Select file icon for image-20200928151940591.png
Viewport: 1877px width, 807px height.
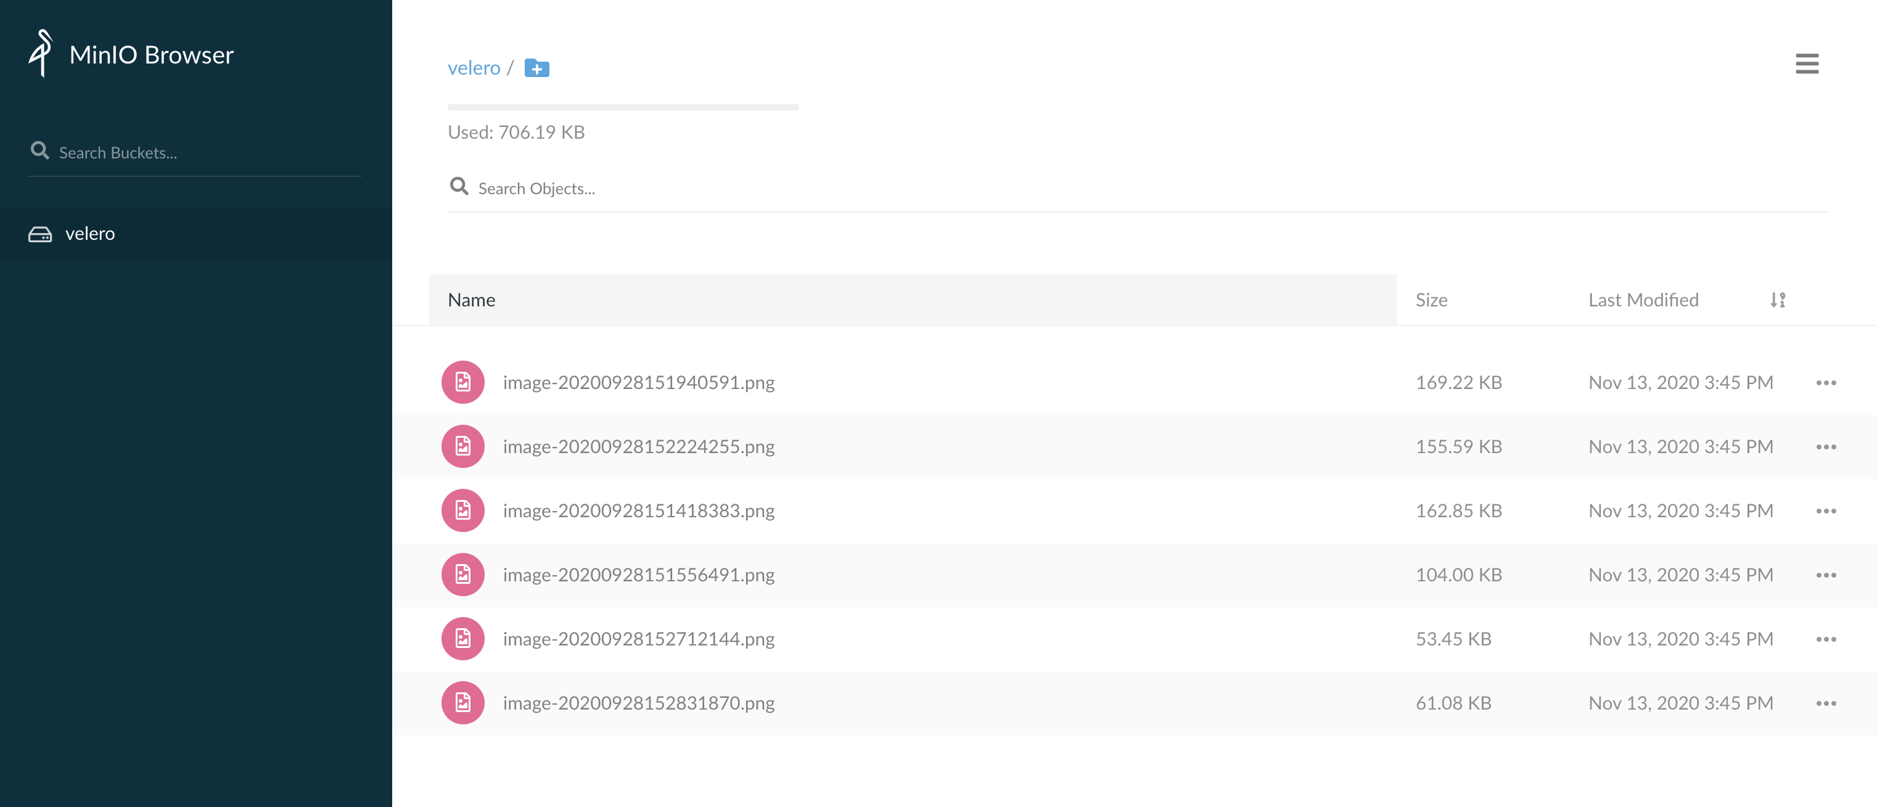(462, 382)
